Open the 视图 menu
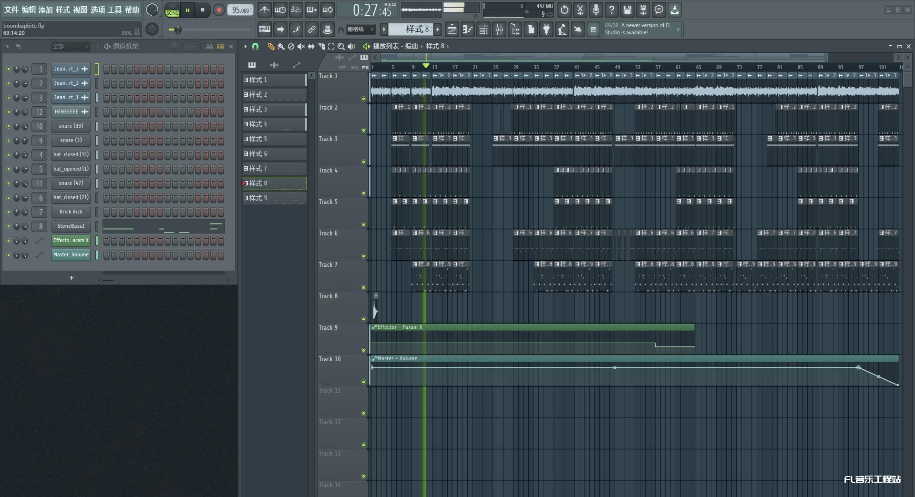Screen dimensions: 915x497 (x=80, y=10)
